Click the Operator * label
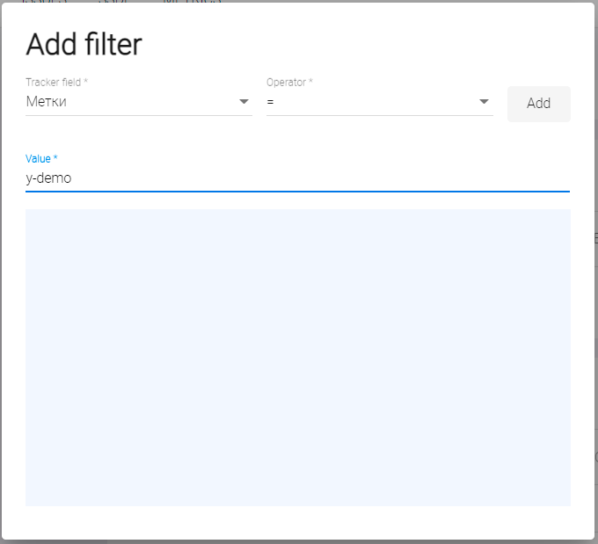598x544 pixels. pos(290,83)
